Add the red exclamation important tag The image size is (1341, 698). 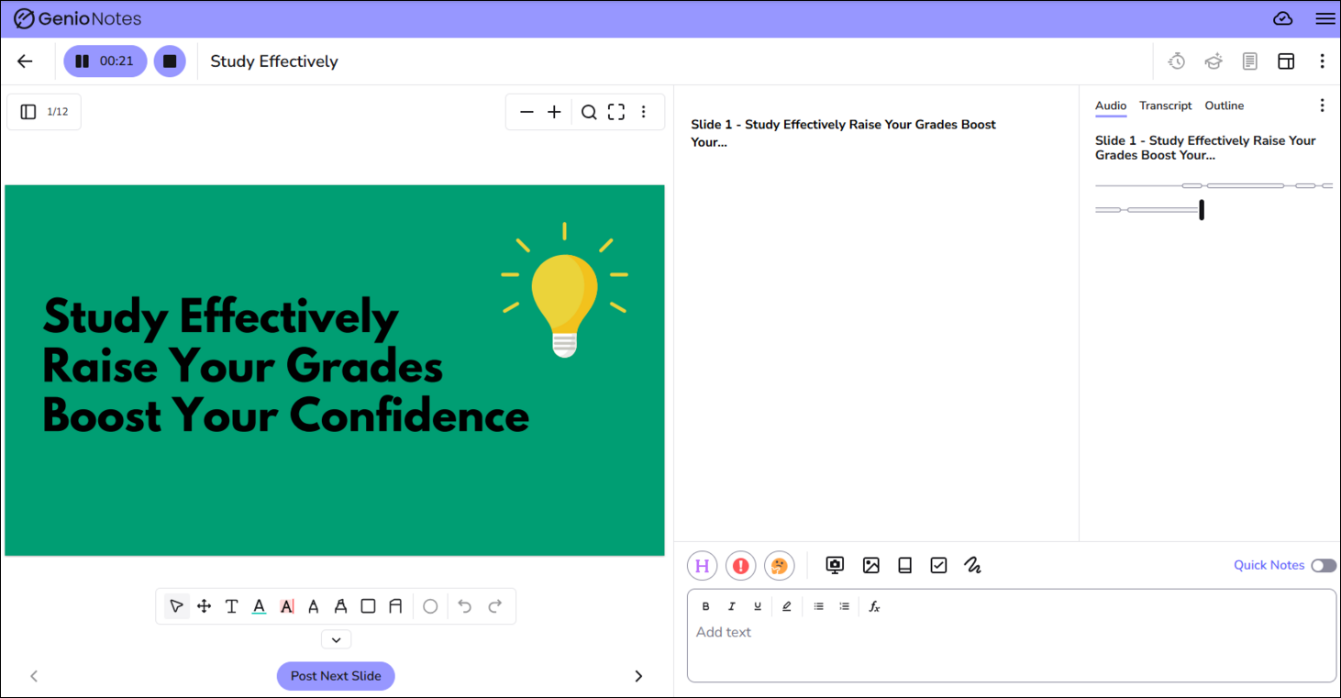(741, 566)
